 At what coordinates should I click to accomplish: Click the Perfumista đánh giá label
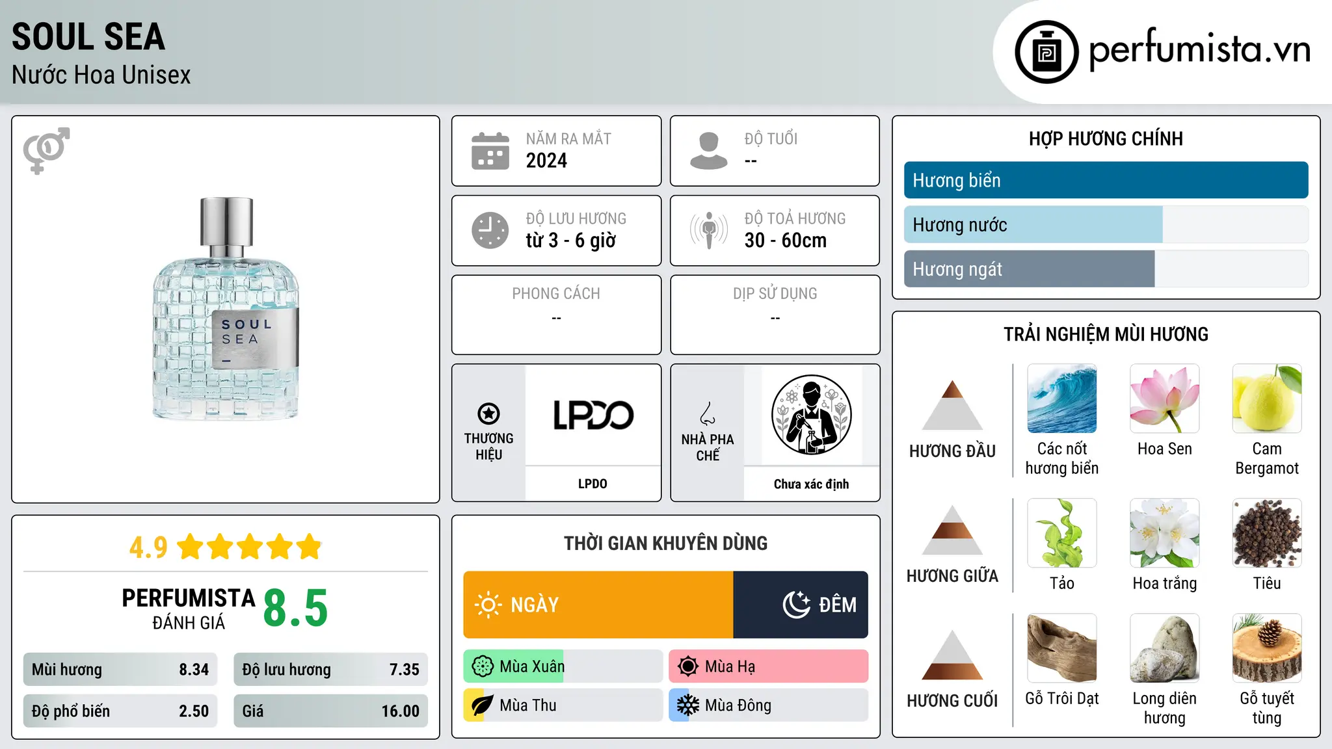[189, 609]
